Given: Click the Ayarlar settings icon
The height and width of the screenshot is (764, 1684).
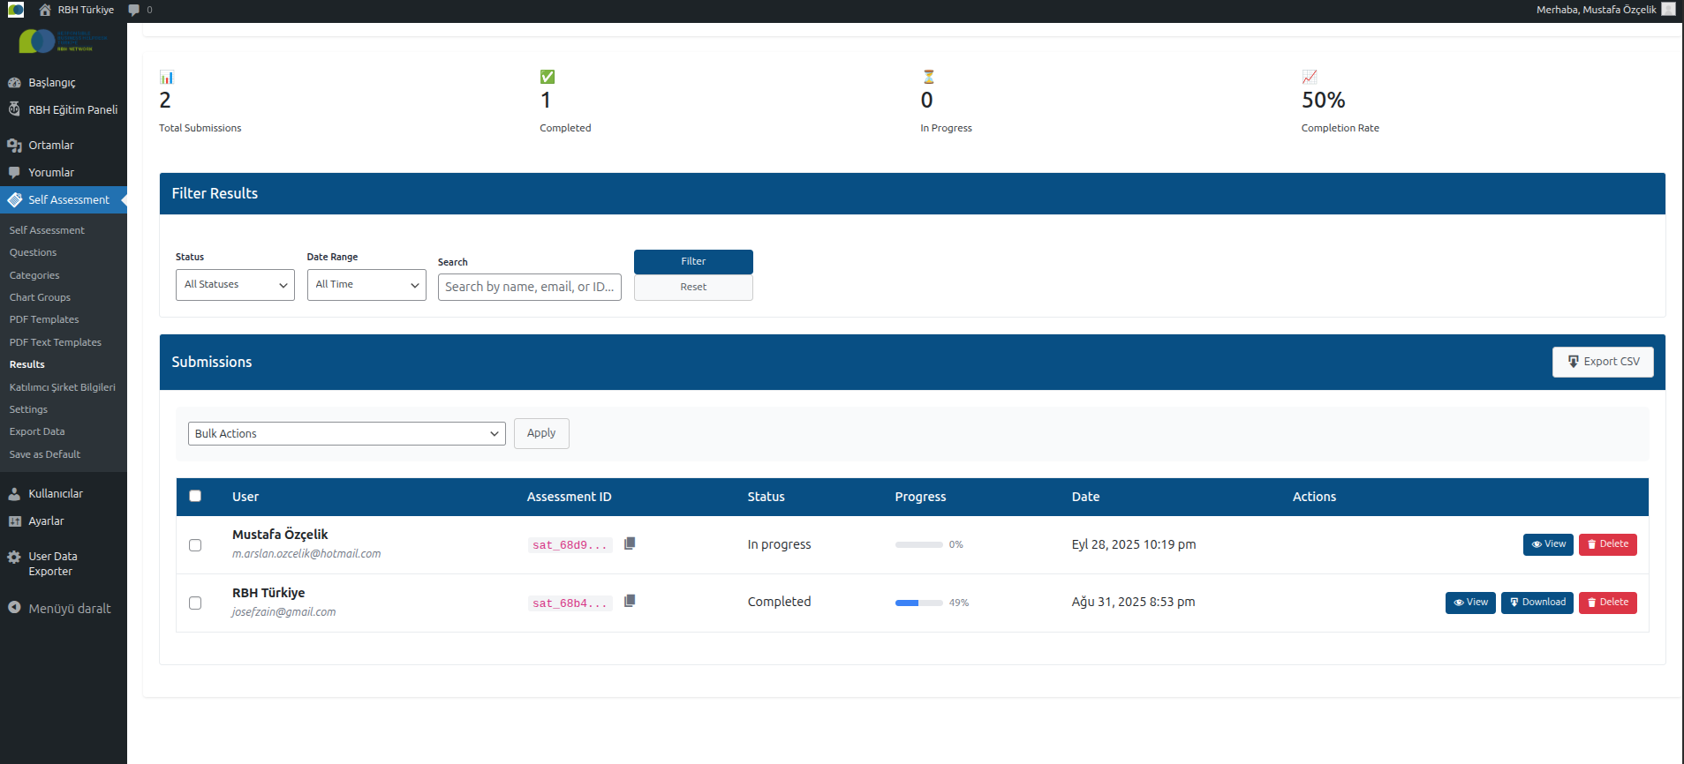Looking at the screenshot, I should point(14,521).
